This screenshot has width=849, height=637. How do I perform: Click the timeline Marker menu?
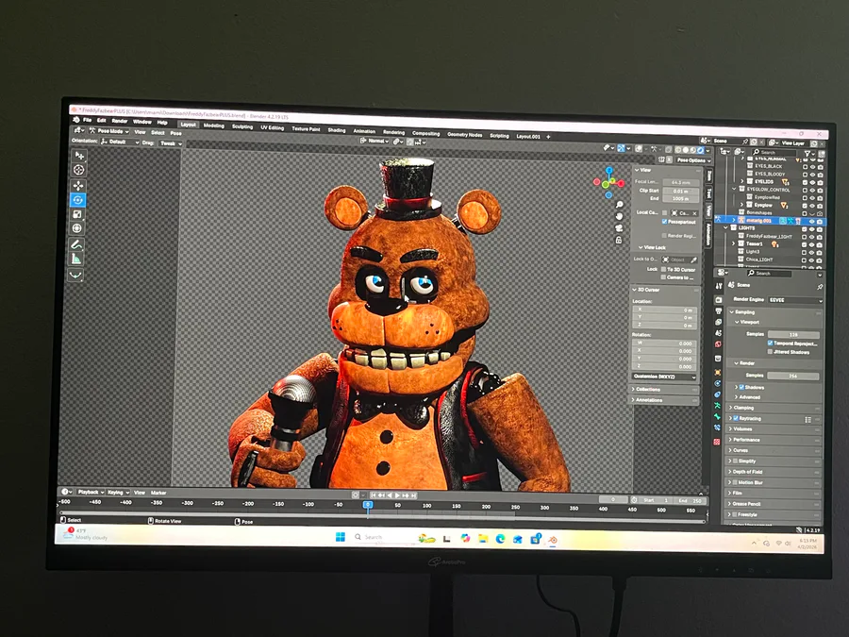pyautogui.click(x=158, y=493)
